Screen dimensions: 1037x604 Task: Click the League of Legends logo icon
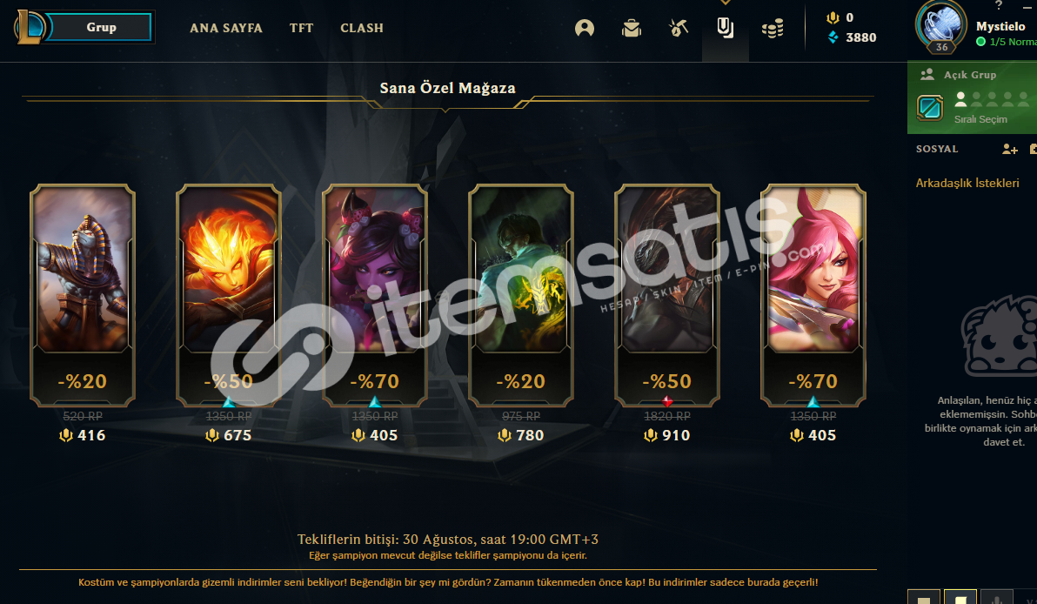point(30,27)
